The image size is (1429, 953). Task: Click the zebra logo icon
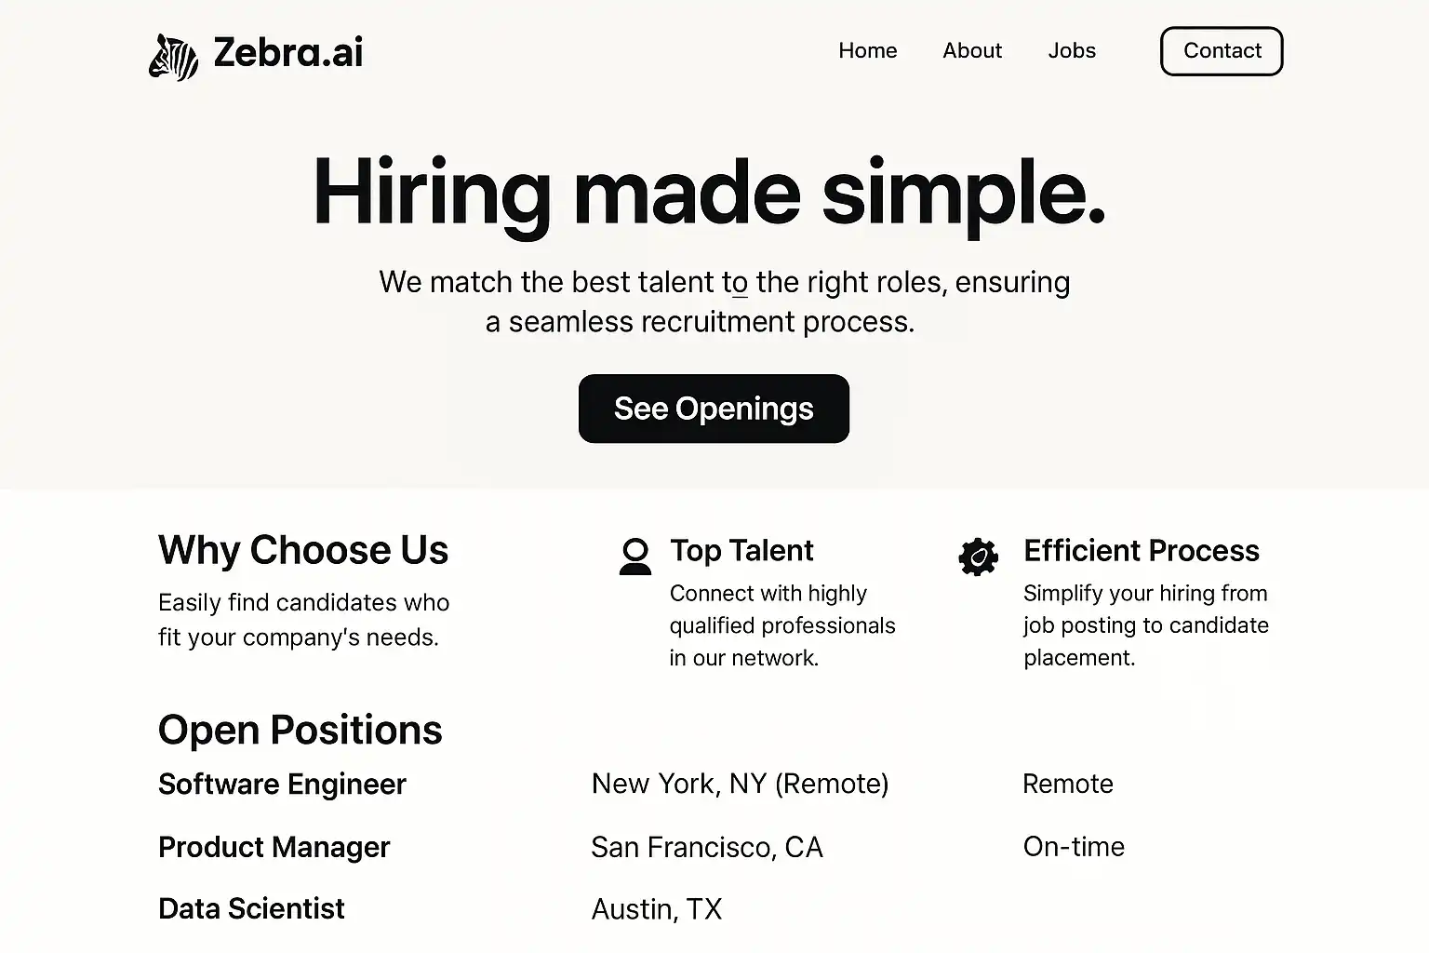tap(174, 57)
